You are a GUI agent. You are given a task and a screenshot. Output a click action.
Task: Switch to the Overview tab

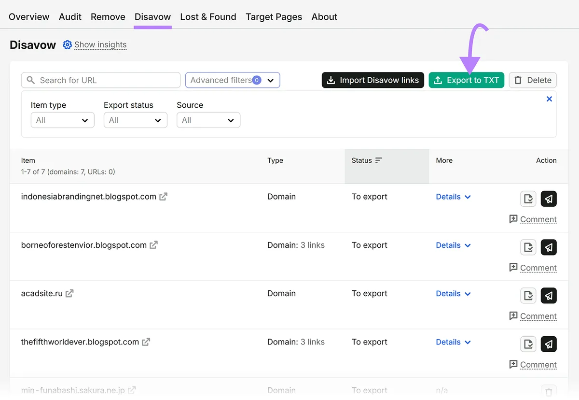point(29,17)
